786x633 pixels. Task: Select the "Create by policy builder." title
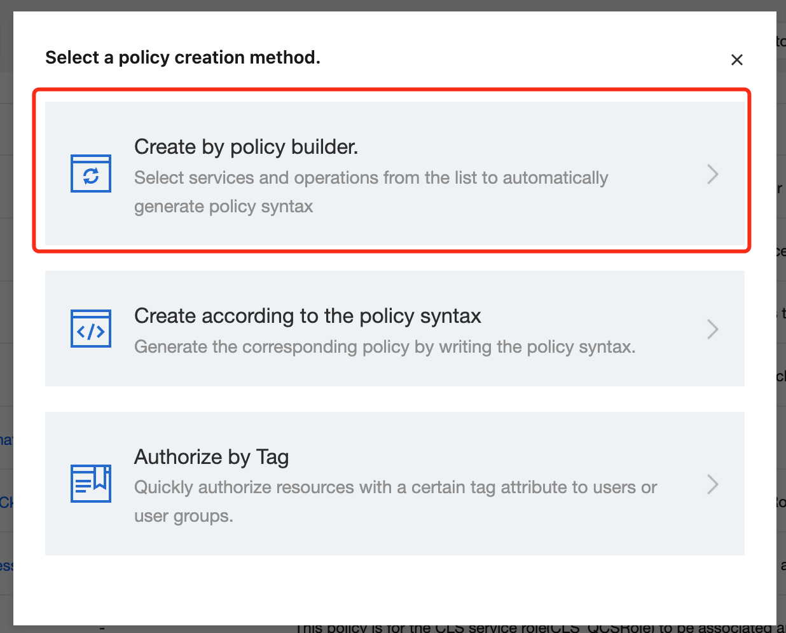[246, 147]
